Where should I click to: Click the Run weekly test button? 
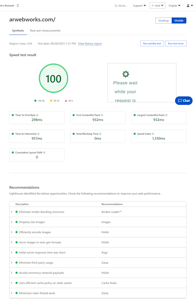[x=152, y=44]
